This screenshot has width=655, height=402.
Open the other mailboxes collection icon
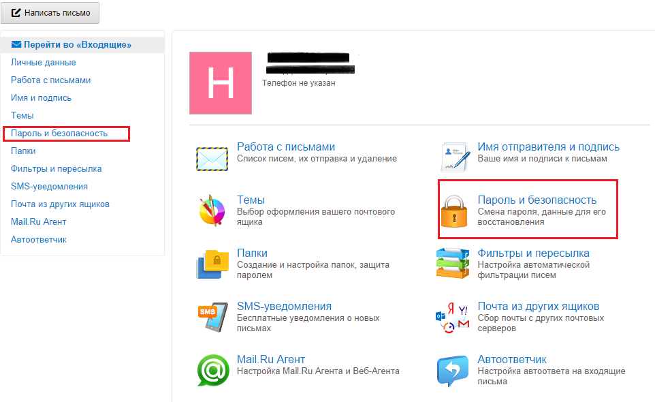coord(453,318)
